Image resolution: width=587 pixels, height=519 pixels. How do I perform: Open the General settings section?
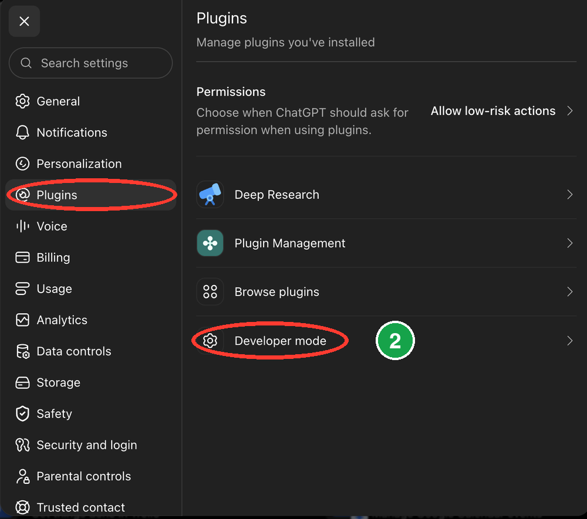(90, 101)
